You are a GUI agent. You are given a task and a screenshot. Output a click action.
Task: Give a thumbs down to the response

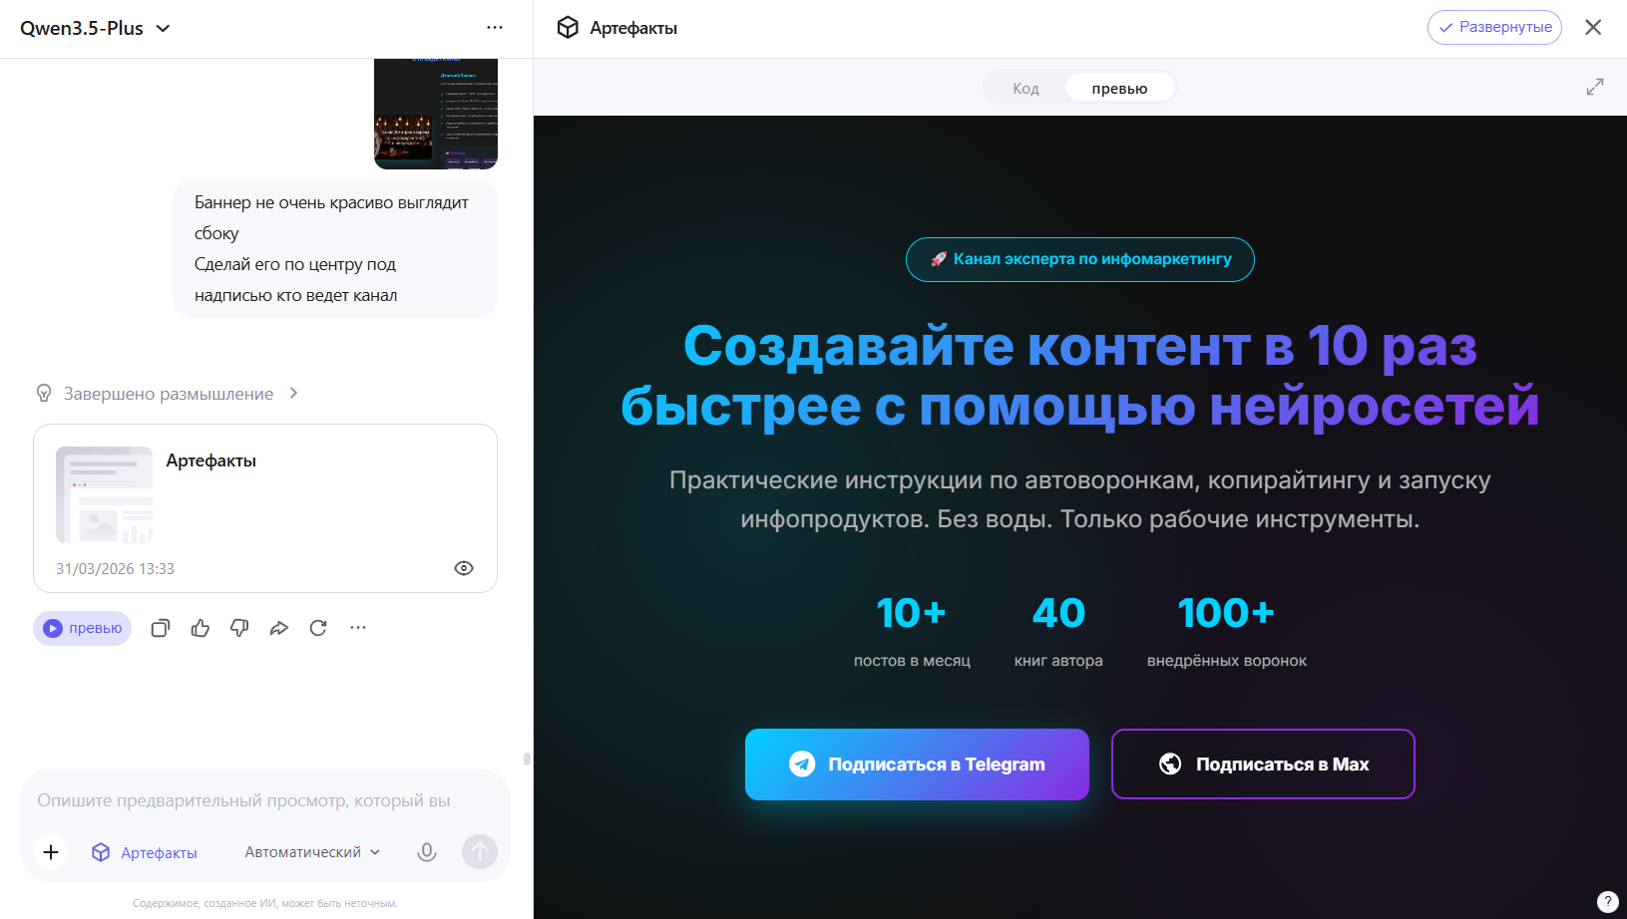tap(239, 628)
